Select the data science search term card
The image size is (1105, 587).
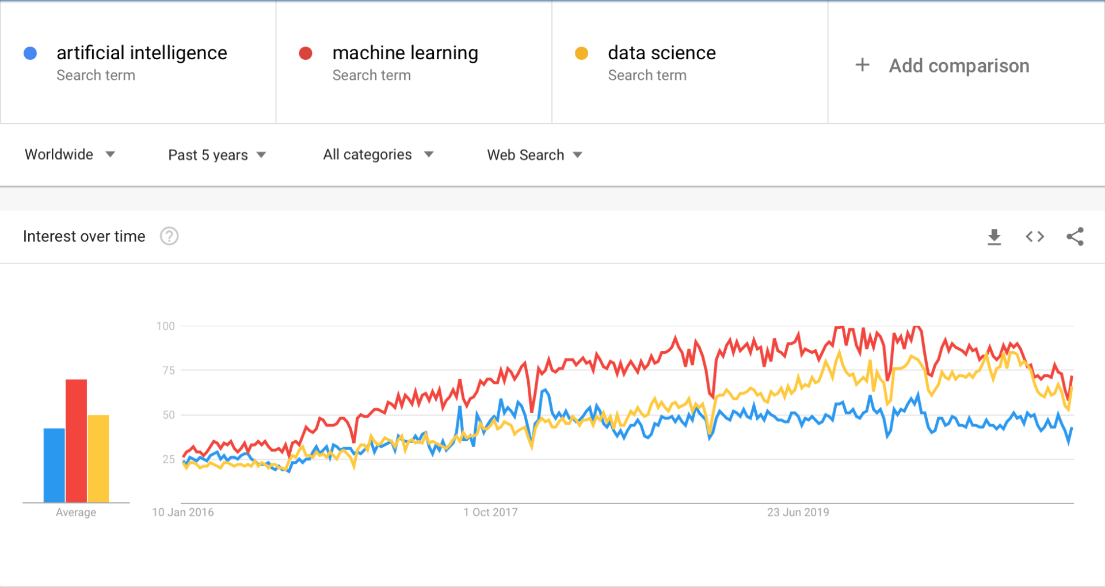coord(689,62)
